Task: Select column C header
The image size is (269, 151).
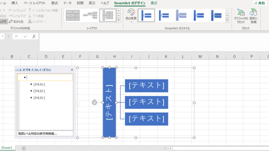Action: (29, 57)
